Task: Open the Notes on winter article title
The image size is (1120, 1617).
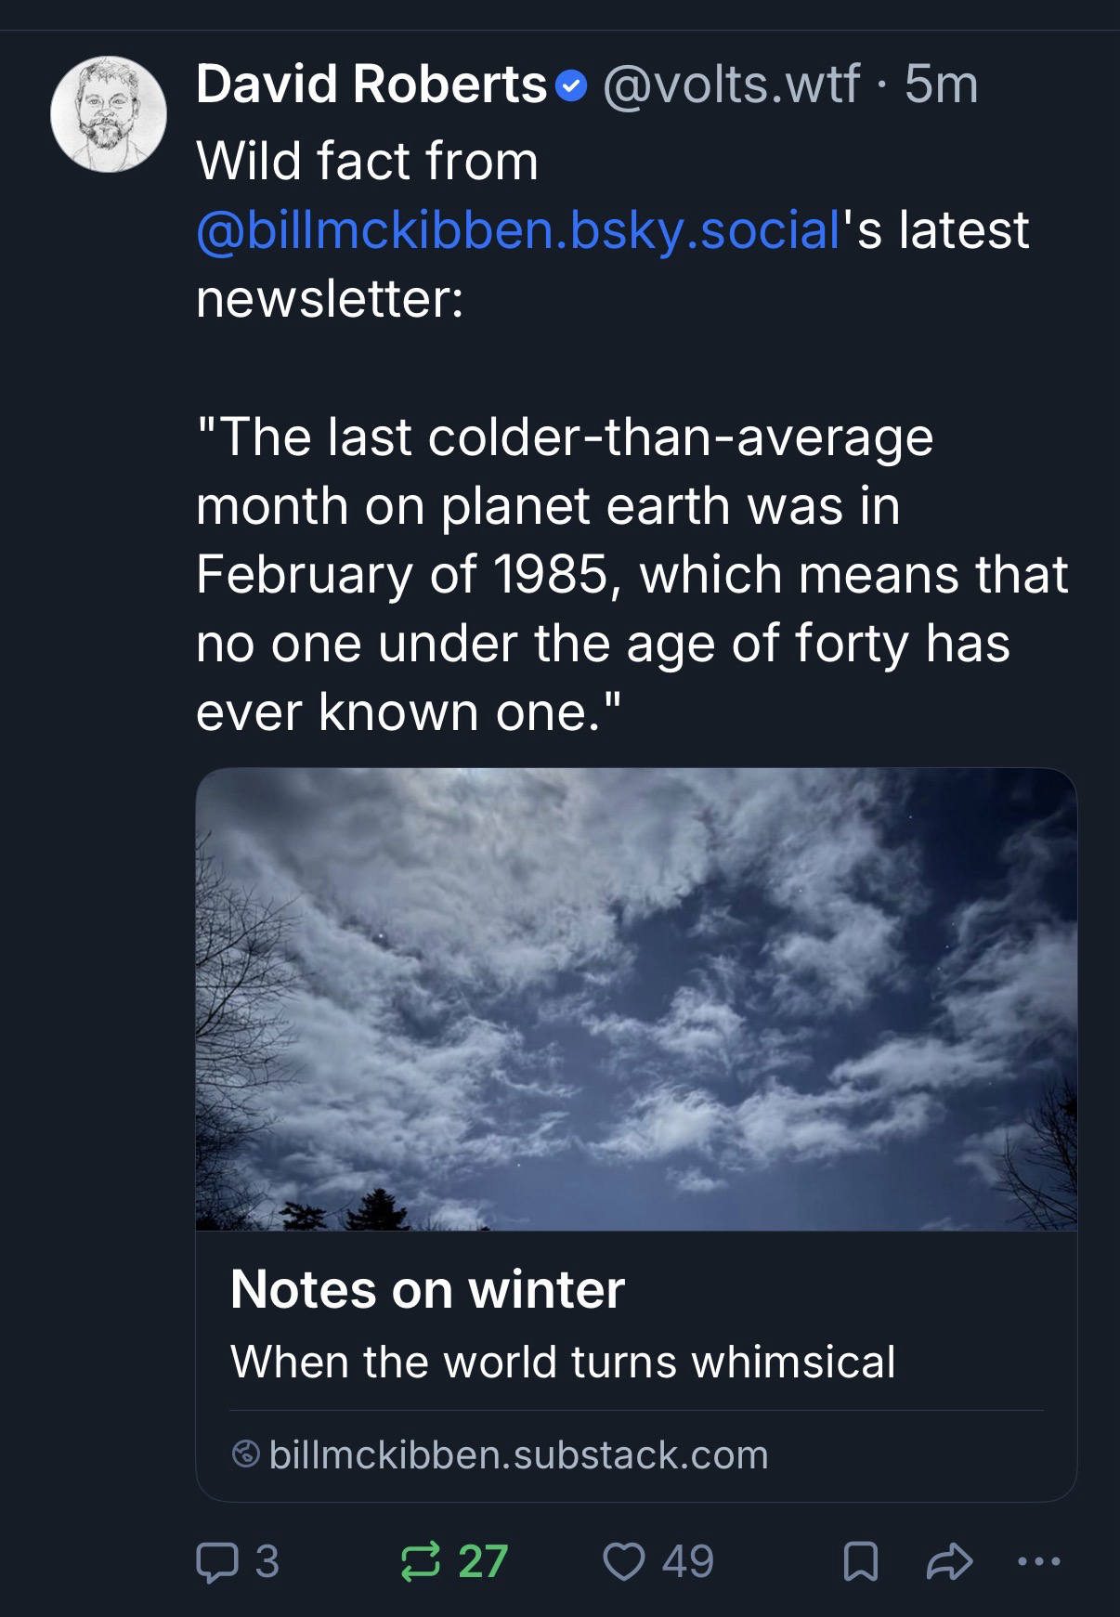Action: click(x=427, y=1288)
